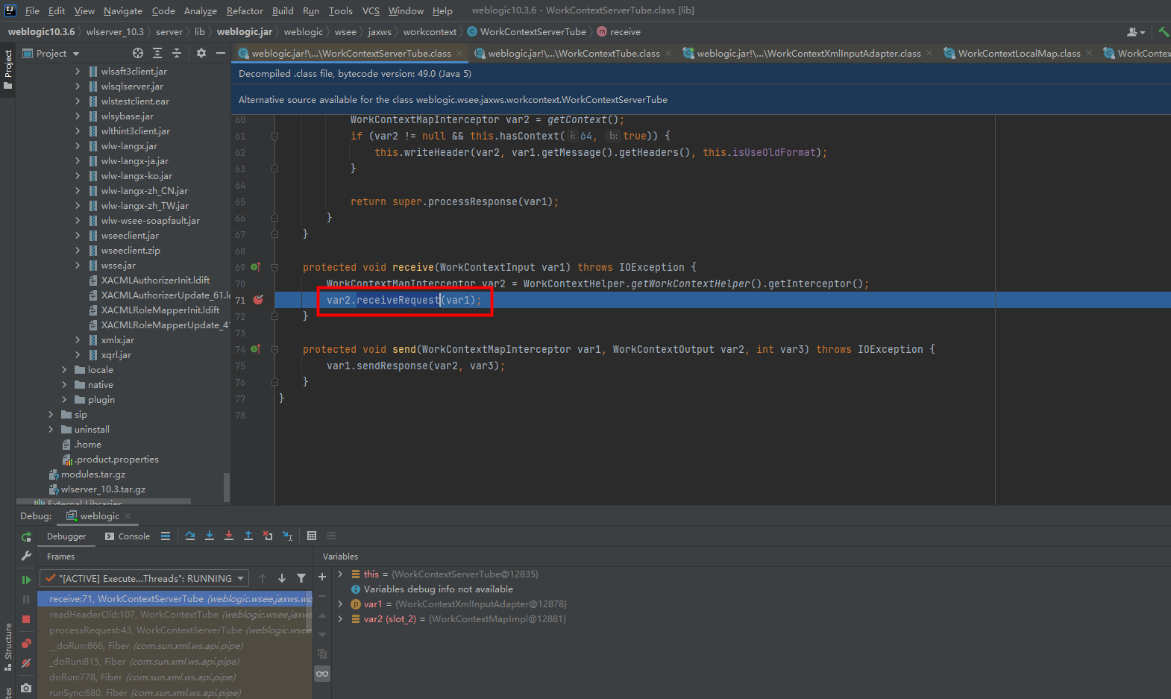This screenshot has width=1171, height=699.
Task: Open the user account icon dropdown
Action: coord(1136,32)
